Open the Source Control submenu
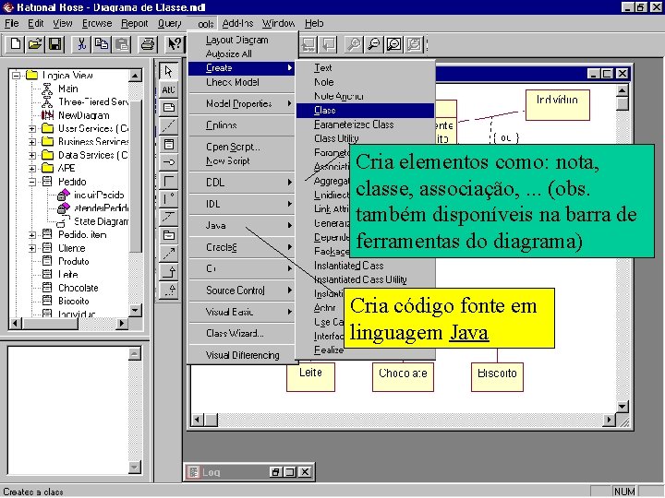 [241, 290]
